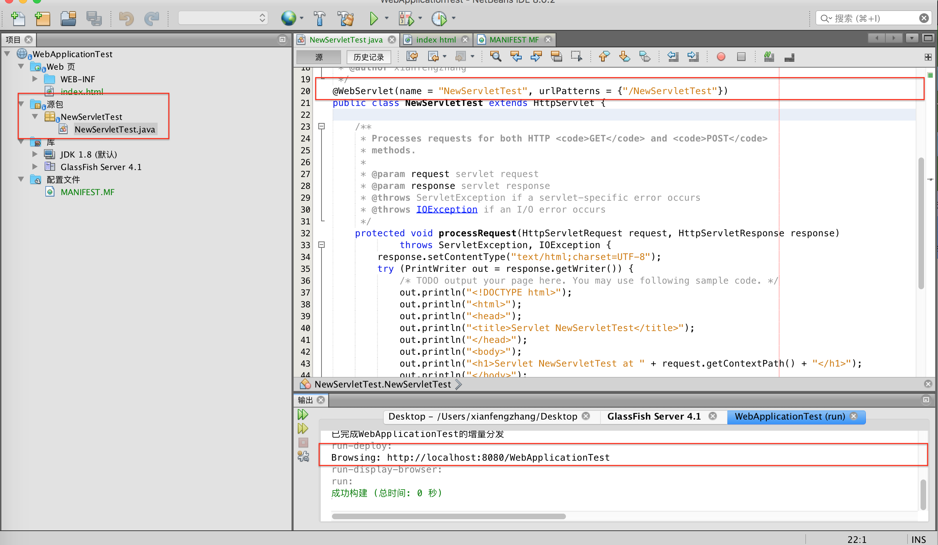Click the Save All icon

93,18
